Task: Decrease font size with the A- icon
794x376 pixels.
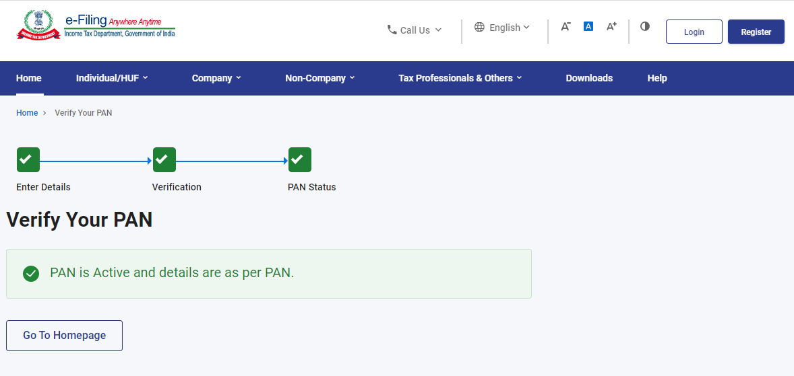Action: [566, 26]
